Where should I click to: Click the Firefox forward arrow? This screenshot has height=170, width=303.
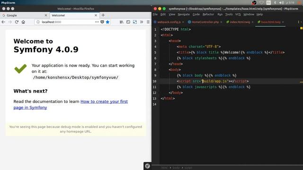10,22
